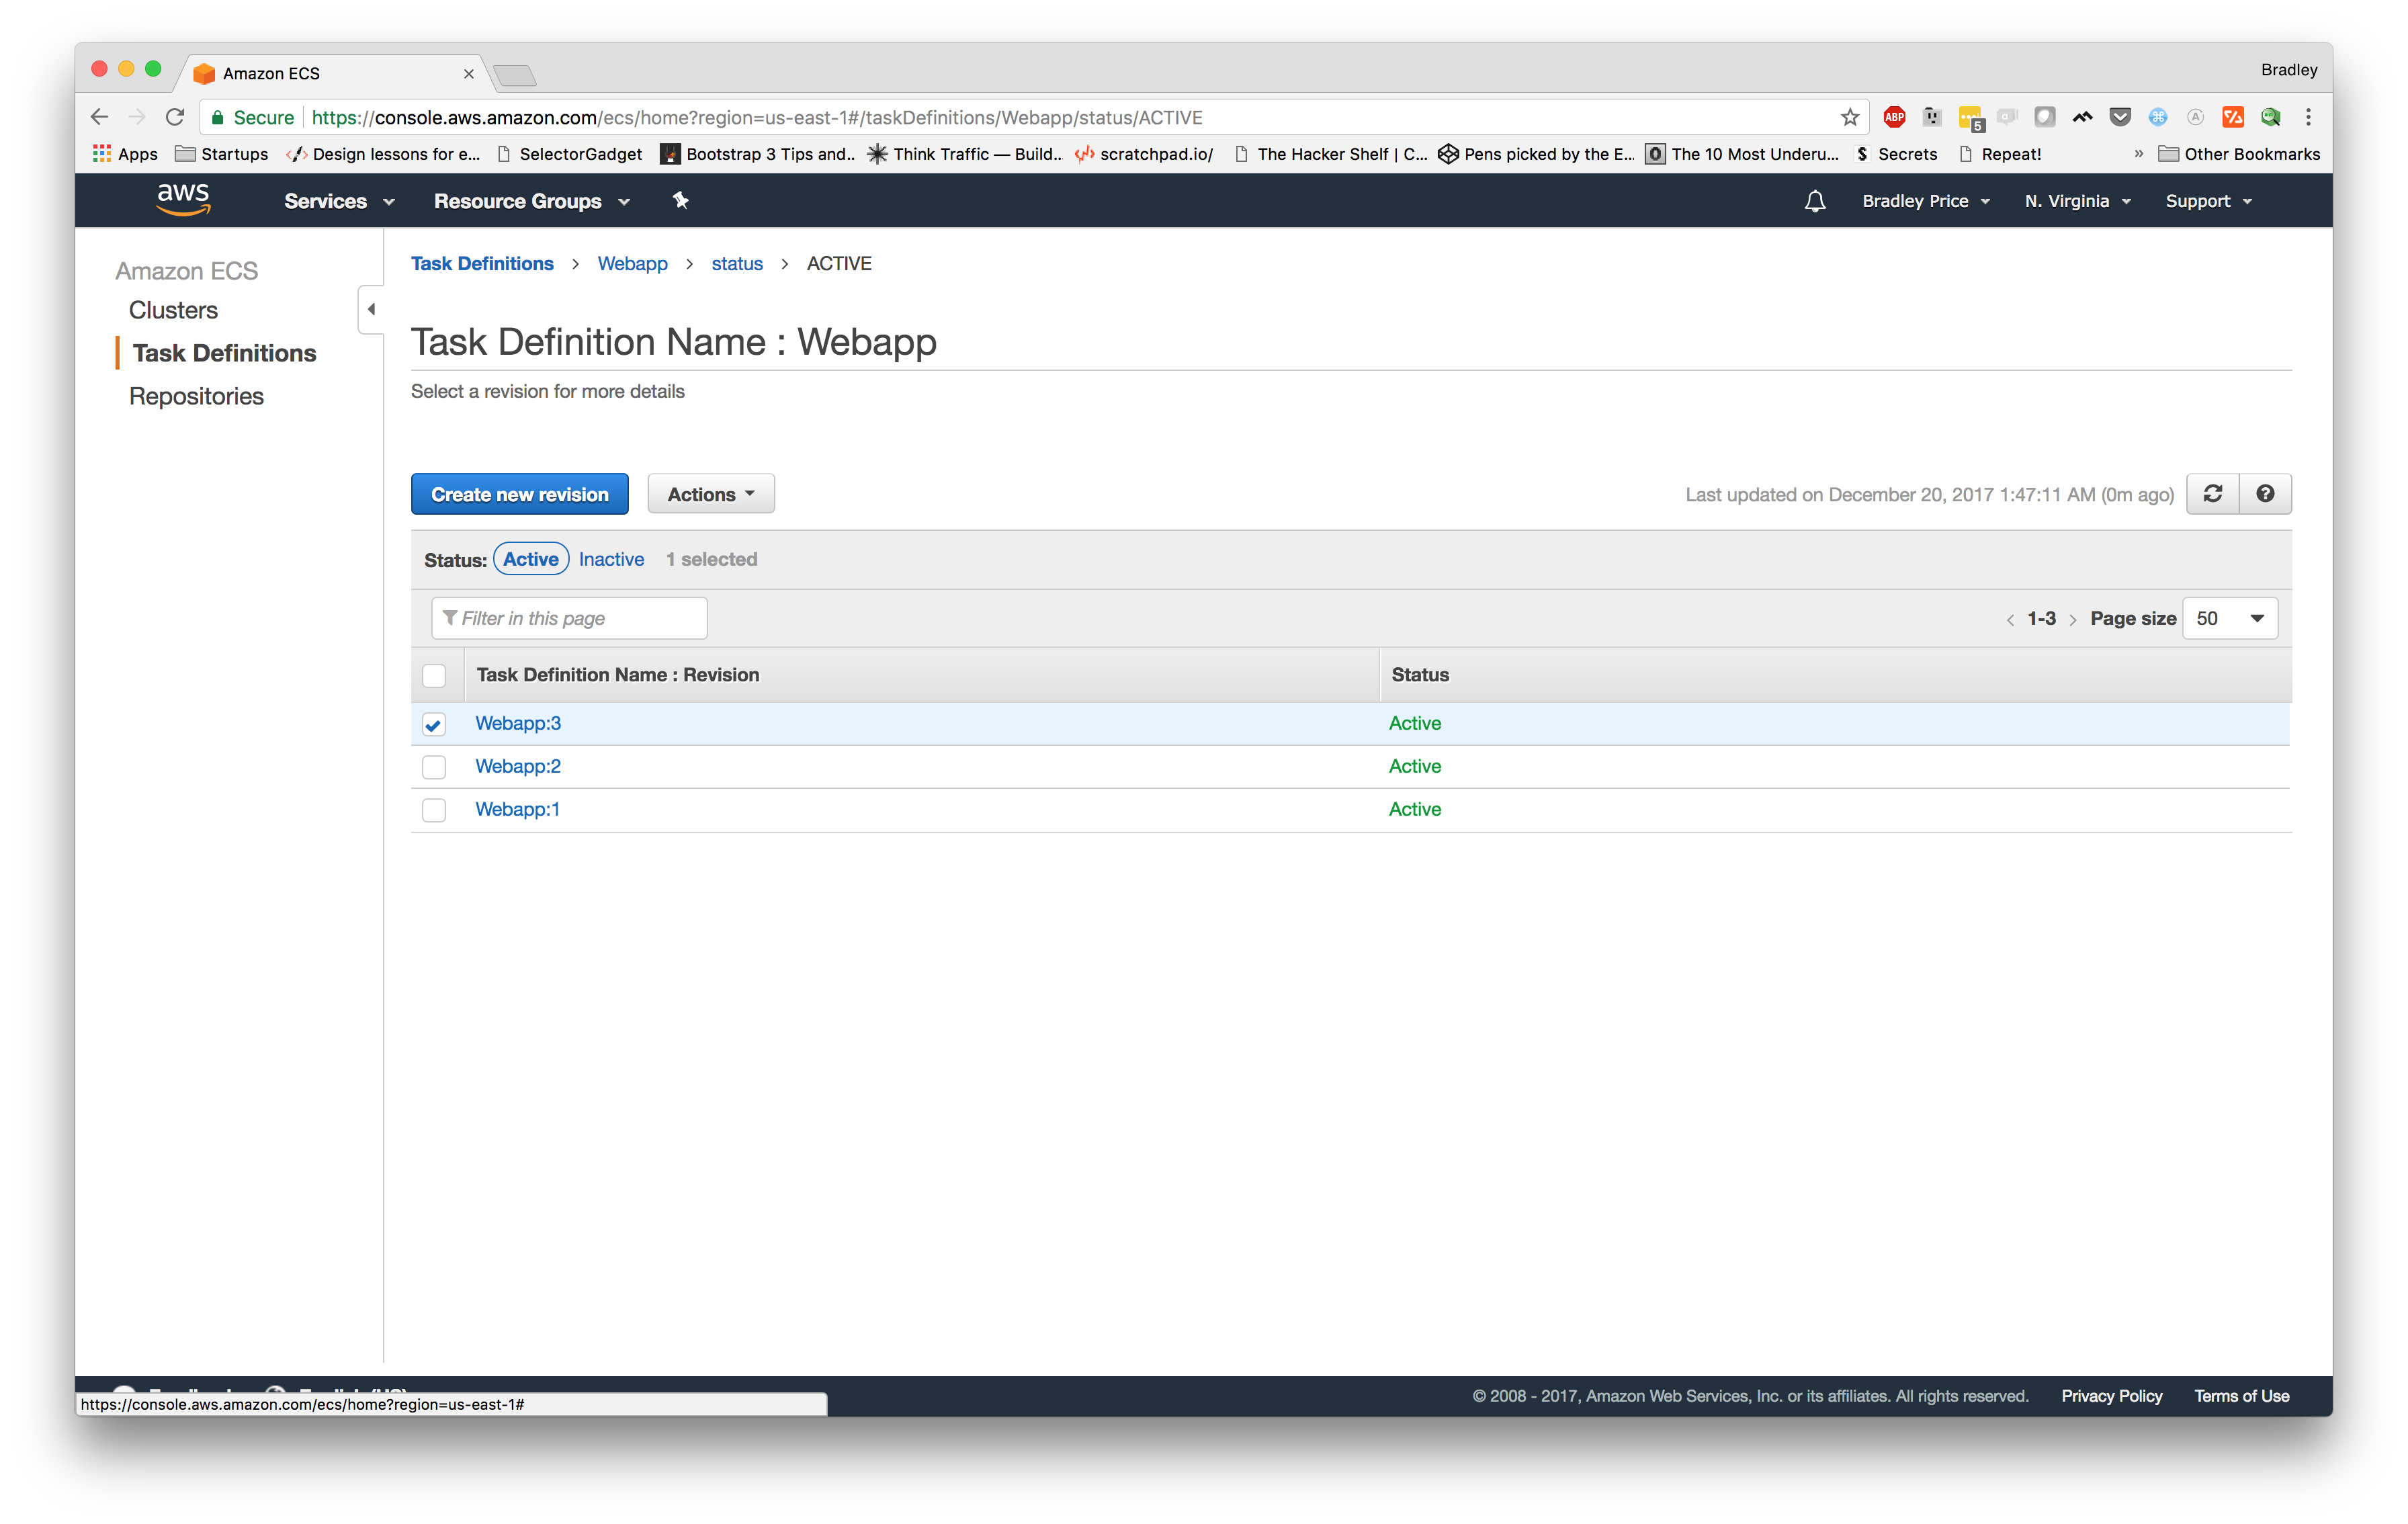Open the Secrets bookmark
Screen dimensions: 2408x1524
[1896, 154]
